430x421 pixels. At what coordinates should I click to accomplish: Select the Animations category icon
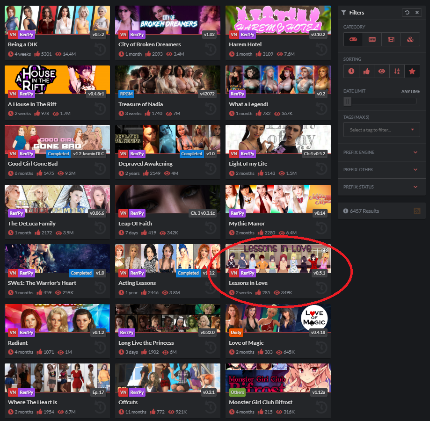(391, 39)
